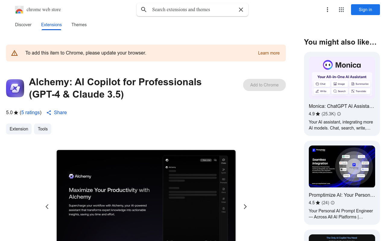Click the Share link
This screenshot has width=386, height=241.
pyautogui.click(x=60, y=113)
